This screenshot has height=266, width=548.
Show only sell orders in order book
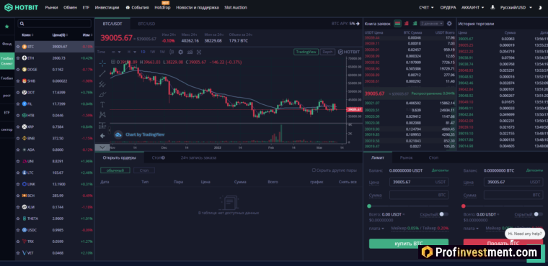point(406,23)
